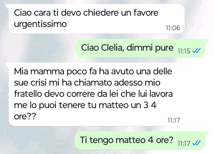The image size is (214, 154).
Task: Tap the text 'ore??' at the message end
Action: [25, 116]
